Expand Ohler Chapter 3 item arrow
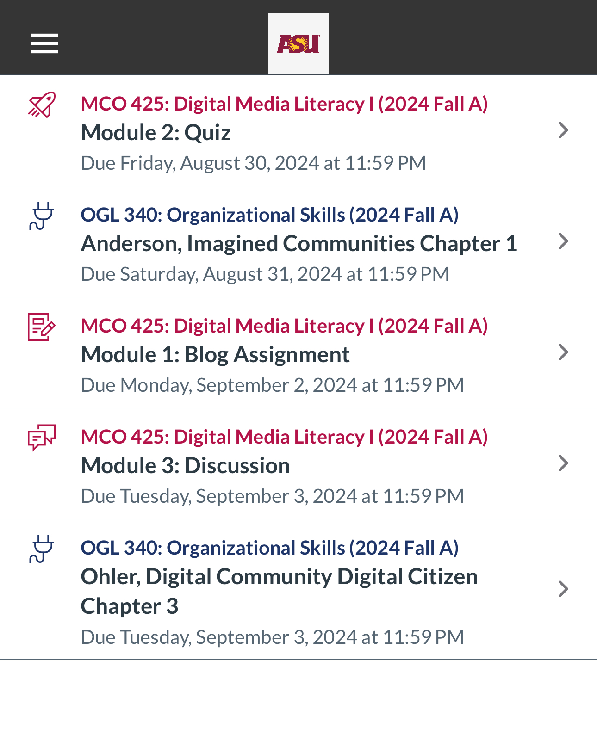Viewport: 597px width, 753px height. [x=563, y=589]
